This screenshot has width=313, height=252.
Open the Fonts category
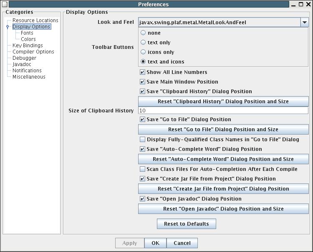pyautogui.click(x=27, y=33)
